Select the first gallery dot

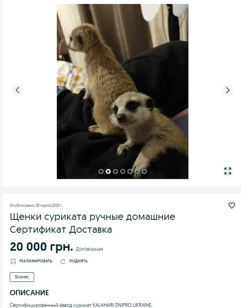click(x=101, y=172)
